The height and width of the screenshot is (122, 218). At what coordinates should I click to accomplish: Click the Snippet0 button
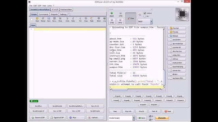tap(118, 96)
